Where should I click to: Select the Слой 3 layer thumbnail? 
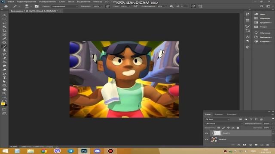click(x=217, y=133)
